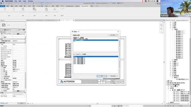The width and height of the screenshot is (191, 107).
Task: Toggle the highlighted Thin Lines toolbar button
Action: (x=42, y=4)
